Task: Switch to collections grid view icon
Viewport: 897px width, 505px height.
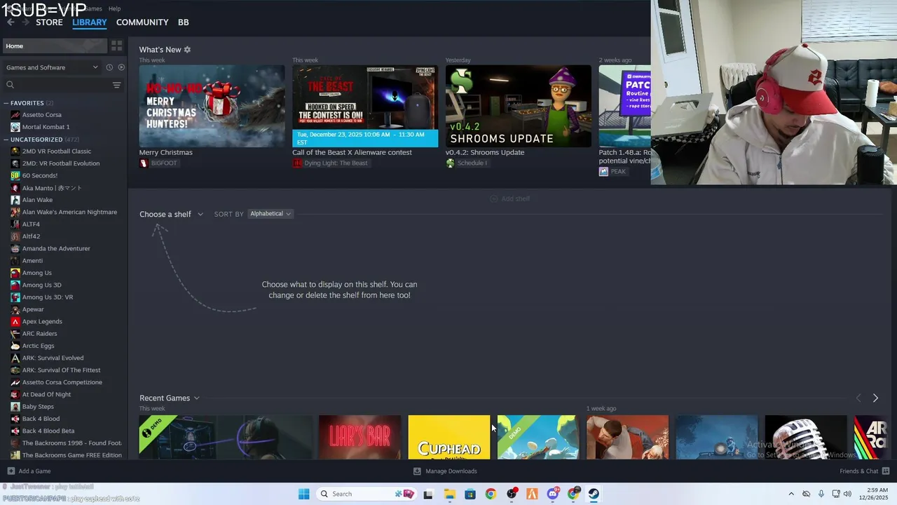Action: 117,46
